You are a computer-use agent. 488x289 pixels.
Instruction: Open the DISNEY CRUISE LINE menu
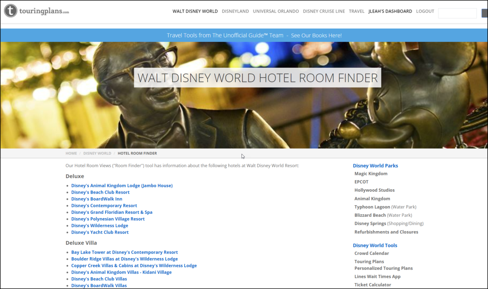coord(324,11)
